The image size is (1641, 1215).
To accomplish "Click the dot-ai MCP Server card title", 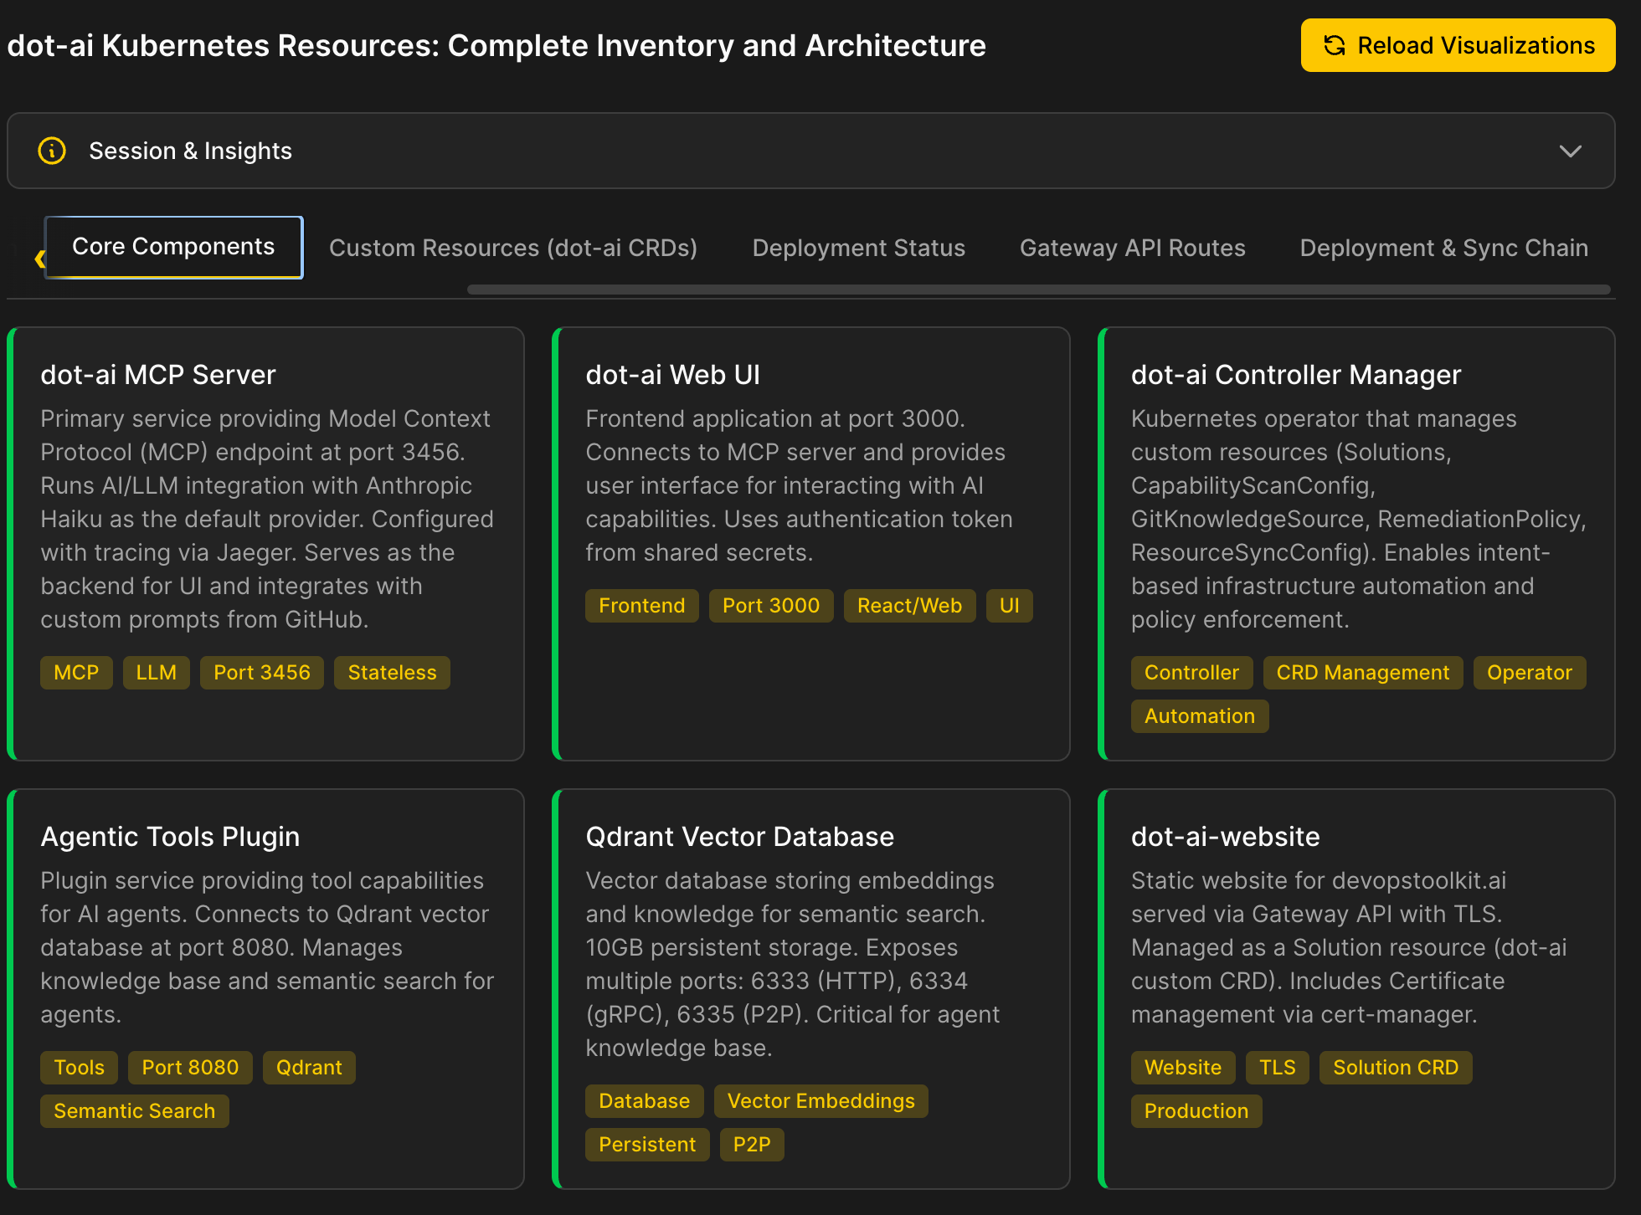I will click(158, 375).
